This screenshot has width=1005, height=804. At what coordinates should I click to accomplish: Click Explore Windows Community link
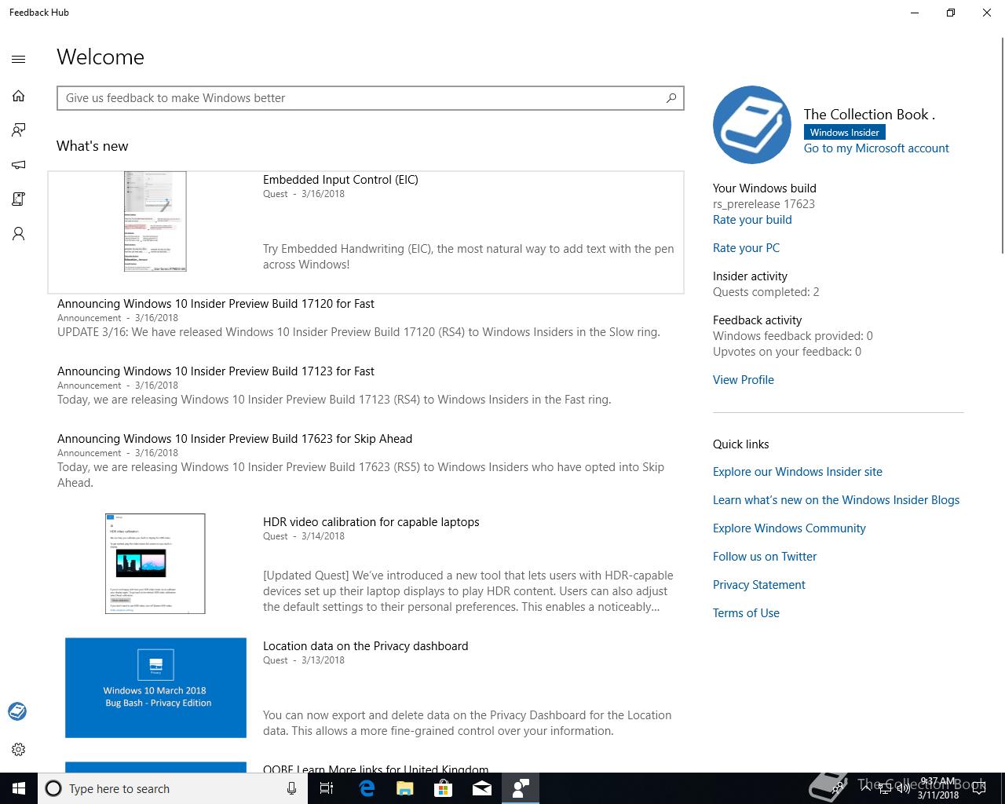(x=789, y=528)
